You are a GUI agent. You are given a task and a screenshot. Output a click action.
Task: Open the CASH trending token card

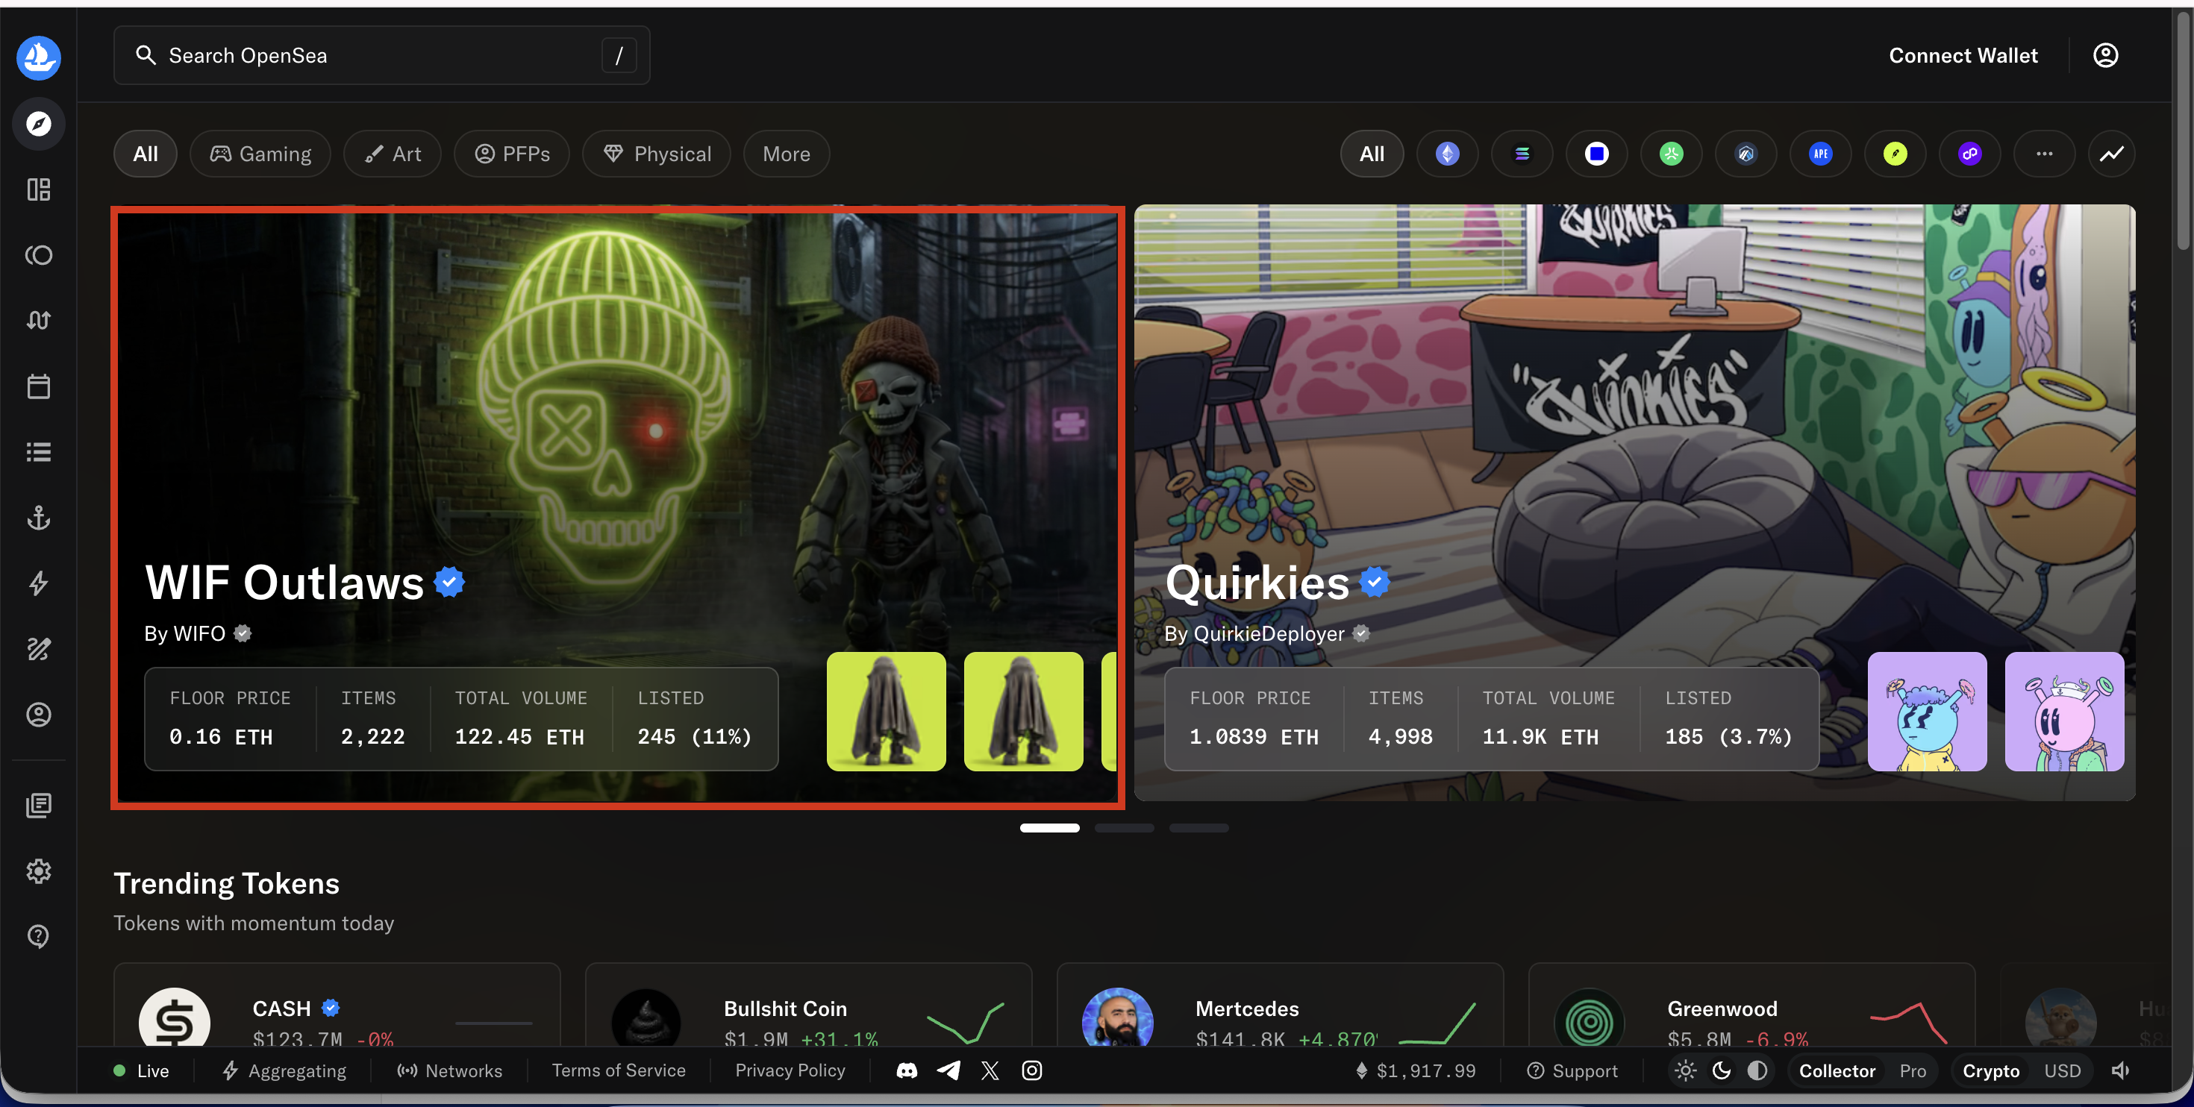[x=337, y=1006]
